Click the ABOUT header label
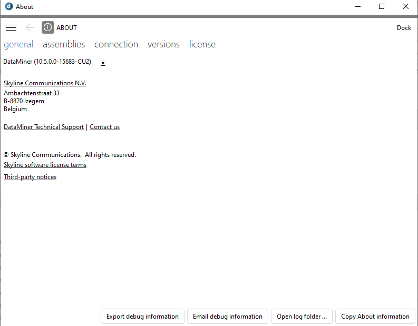 (66, 28)
